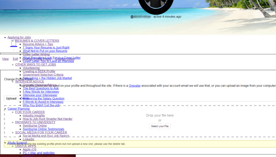Open the Edit profile tab

15,59
